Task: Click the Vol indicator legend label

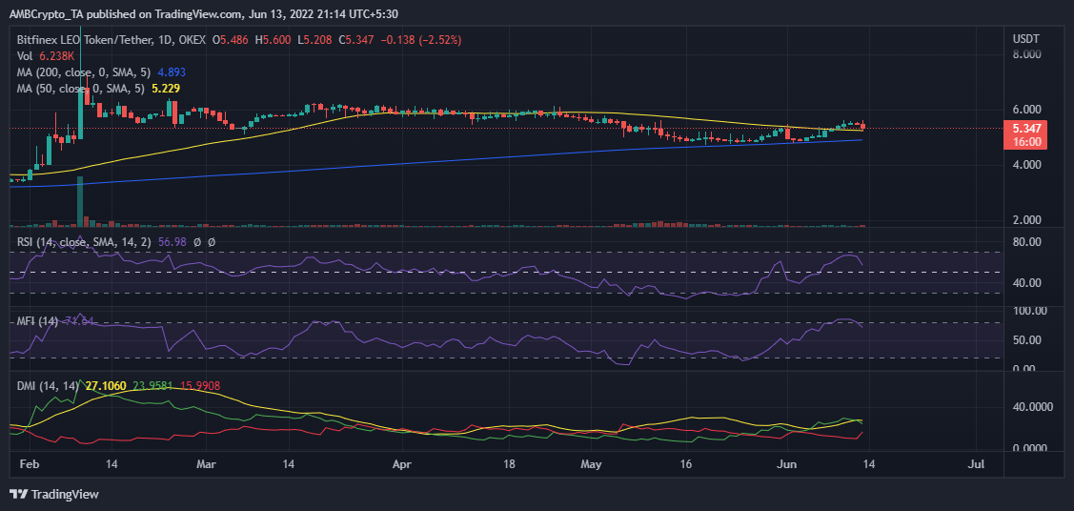Action: (x=27, y=56)
